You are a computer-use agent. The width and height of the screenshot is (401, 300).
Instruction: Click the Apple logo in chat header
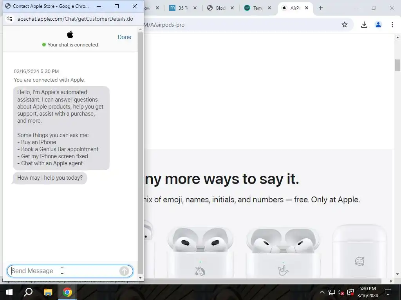tap(70, 34)
